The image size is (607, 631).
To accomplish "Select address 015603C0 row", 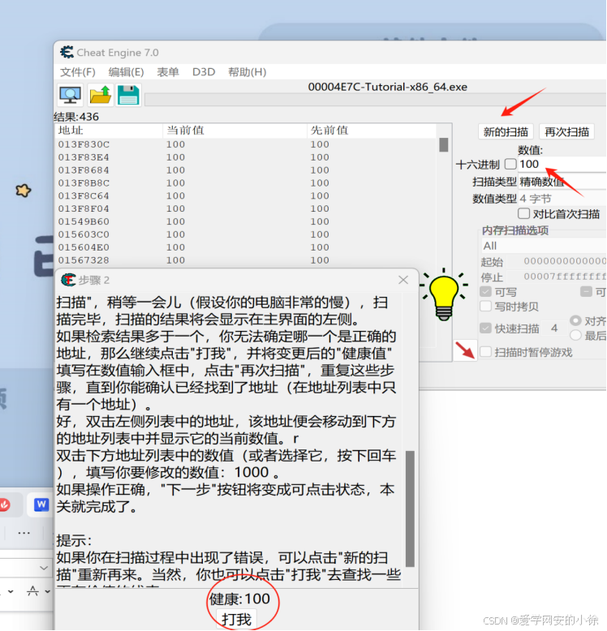I will click(246, 234).
